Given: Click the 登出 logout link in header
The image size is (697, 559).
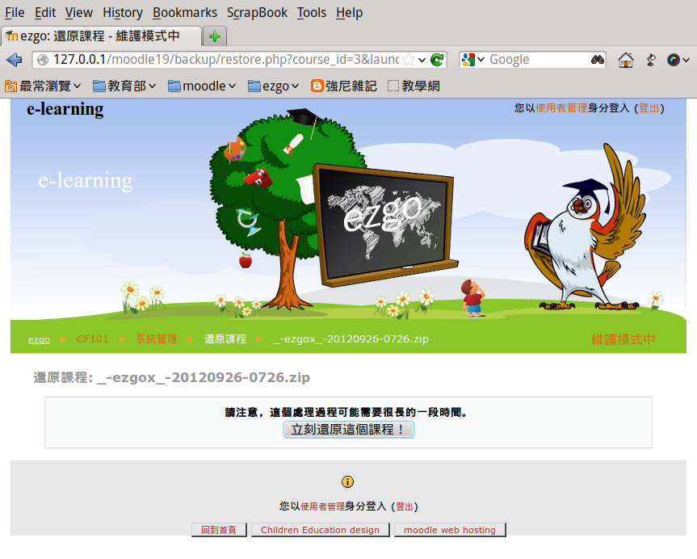Looking at the screenshot, I should point(649,108).
